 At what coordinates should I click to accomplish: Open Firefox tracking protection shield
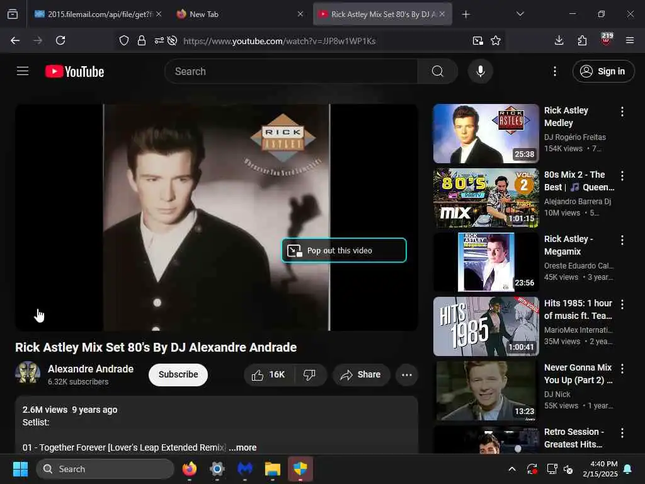coord(124,40)
